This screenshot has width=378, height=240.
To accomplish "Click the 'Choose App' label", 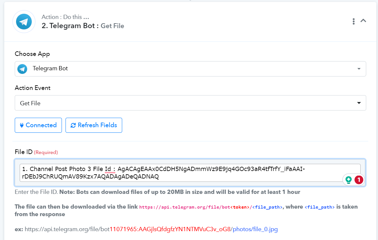I will coord(32,54).
